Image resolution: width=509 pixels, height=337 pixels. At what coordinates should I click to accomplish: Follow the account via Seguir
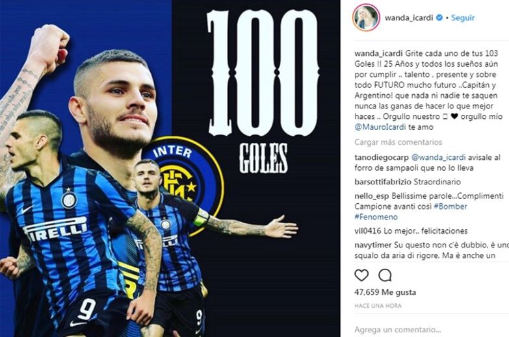click(x=463, y=18)
